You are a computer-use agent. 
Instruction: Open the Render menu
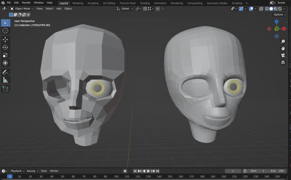click(x=26, y=3)
